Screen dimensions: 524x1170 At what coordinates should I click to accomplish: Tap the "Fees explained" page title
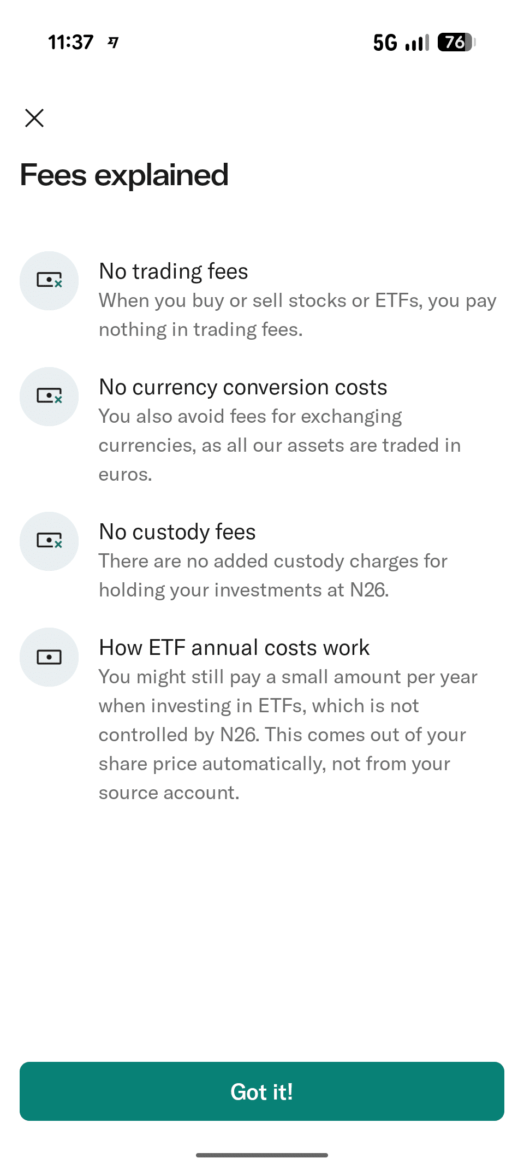point(124,175)
